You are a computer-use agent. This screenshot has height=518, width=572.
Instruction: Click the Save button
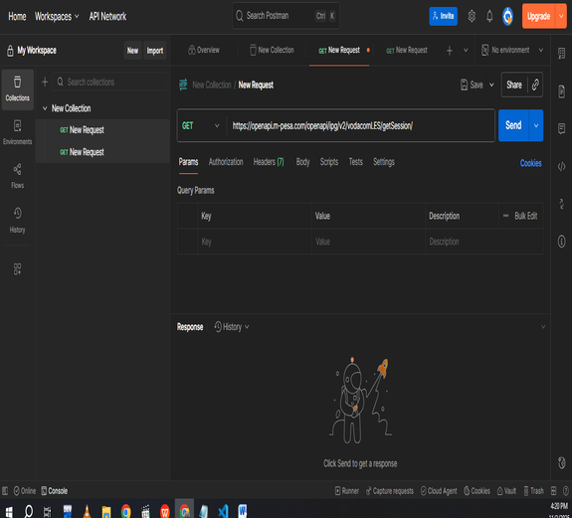click(x=472, y=85)
